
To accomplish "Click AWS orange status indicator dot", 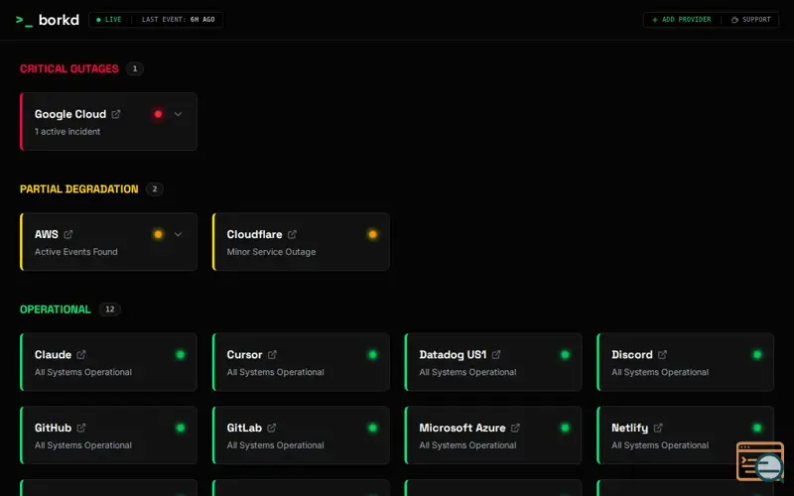I will (158, 234).
